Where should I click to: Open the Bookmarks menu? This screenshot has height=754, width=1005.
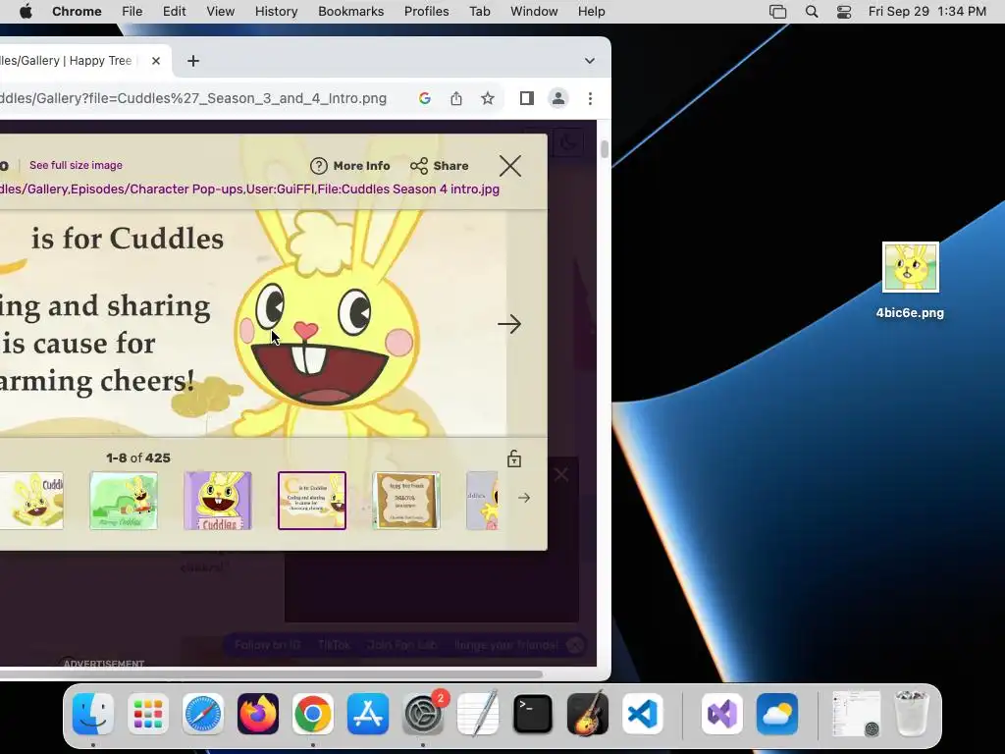pos(351,12)
